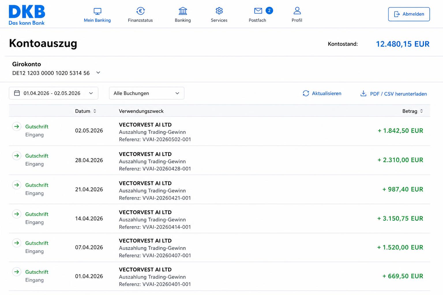This screenshot has width=443, height=295.
Task: Click date 21.04.2026 in table
Action: pos(89,189)
